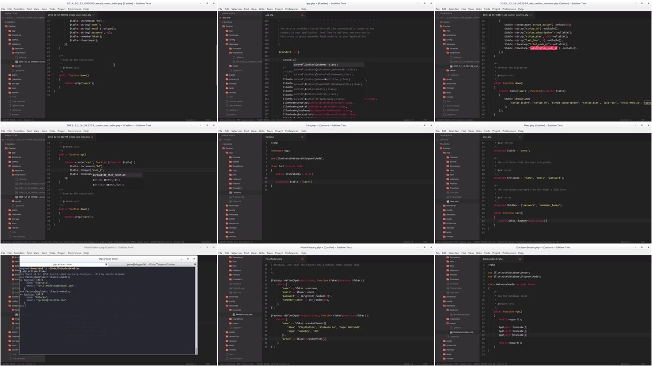The height and width of the screenshot is (366, 652).
Task: Click the Listeners folder icon in Cart.php window
Action: coord(231,179)
